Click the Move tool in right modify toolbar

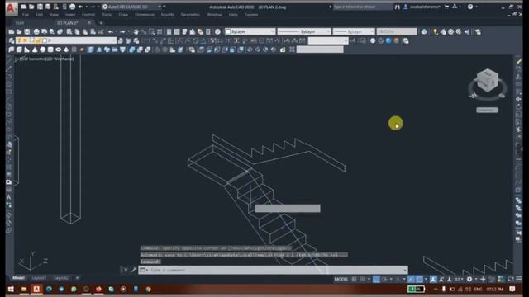[x=518, y=99]
